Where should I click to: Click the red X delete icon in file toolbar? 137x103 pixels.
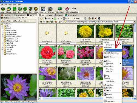[x=96, y=18]
